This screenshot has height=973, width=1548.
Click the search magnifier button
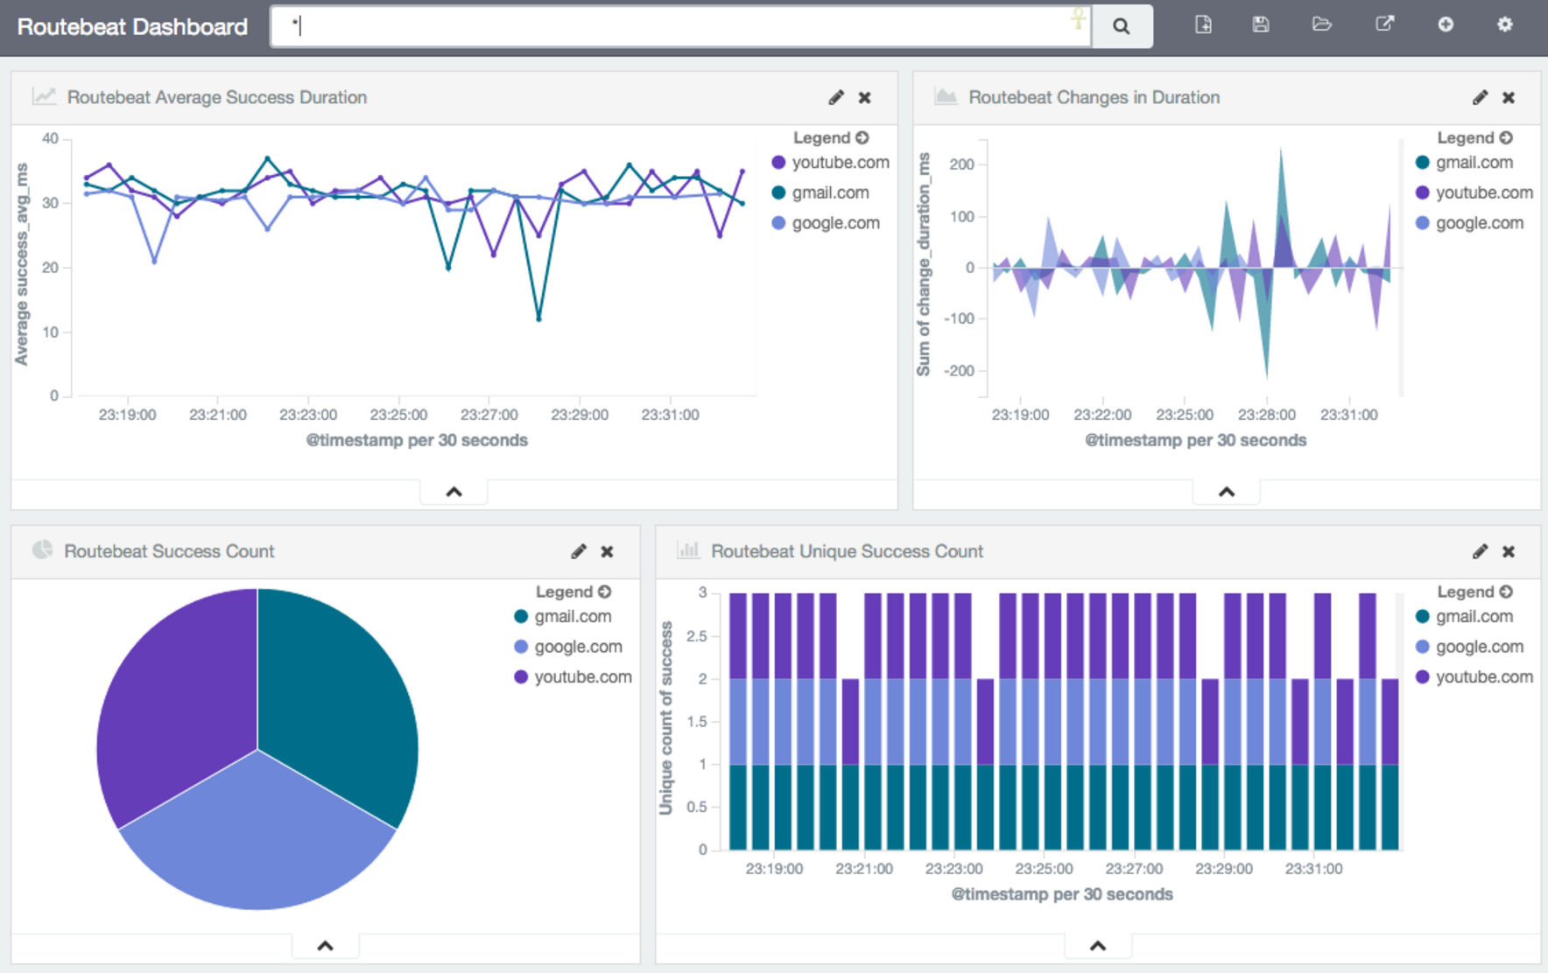(x=1121, y=26)
